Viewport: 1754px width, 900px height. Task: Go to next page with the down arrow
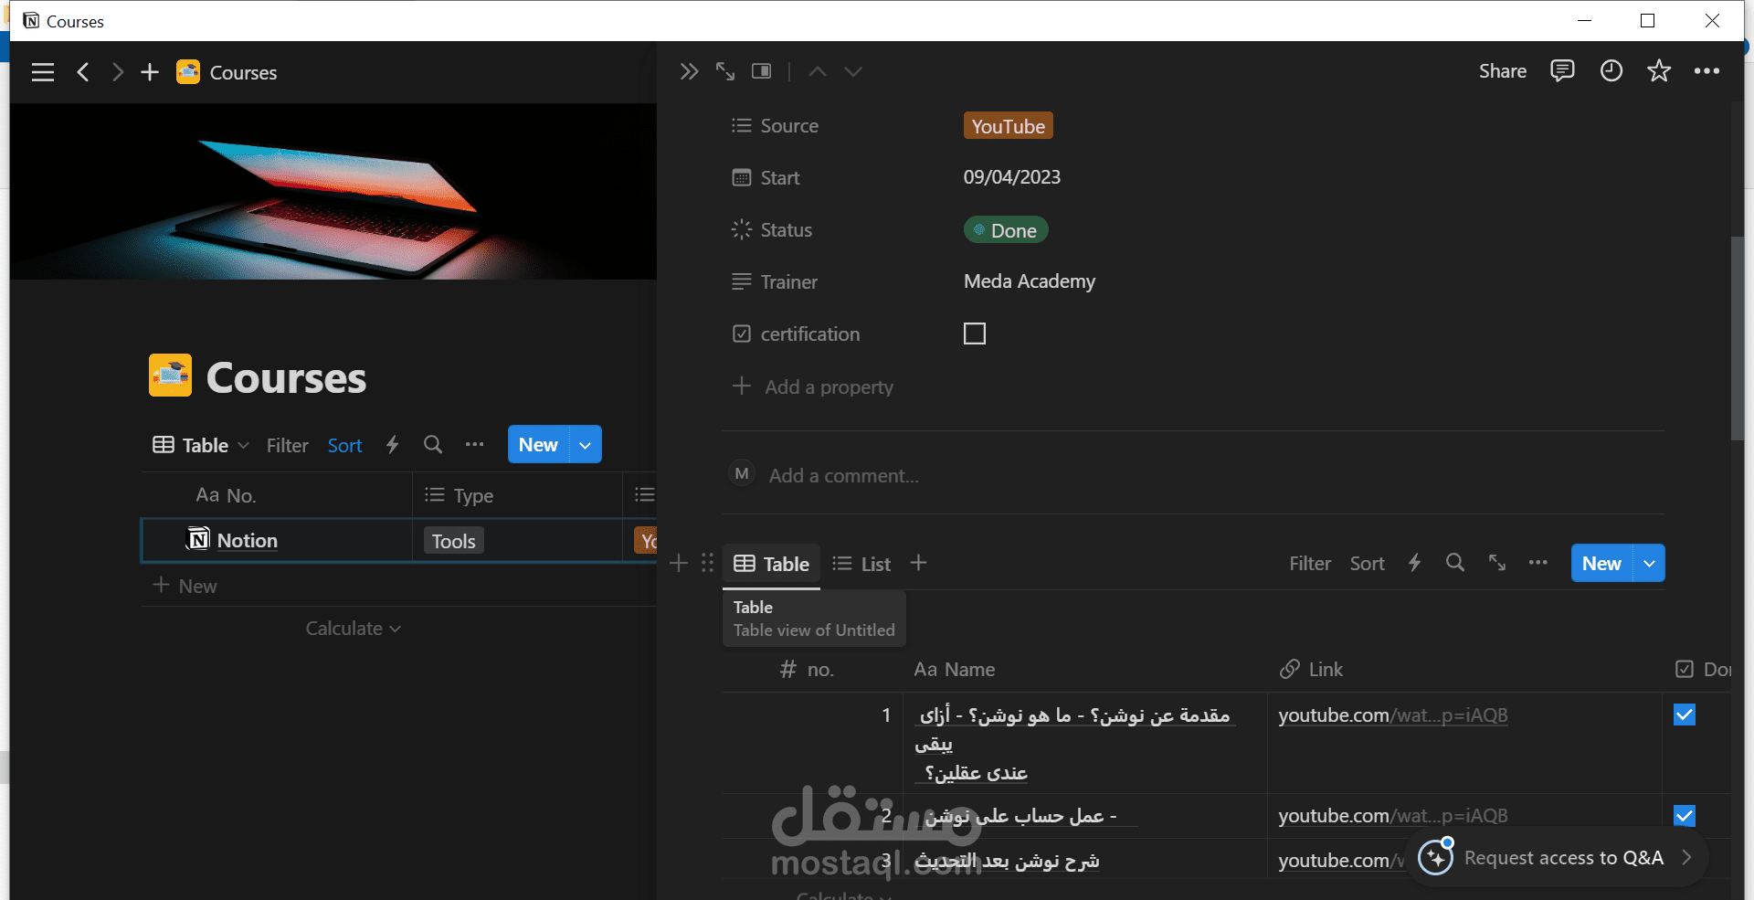[x=853, y=71]
